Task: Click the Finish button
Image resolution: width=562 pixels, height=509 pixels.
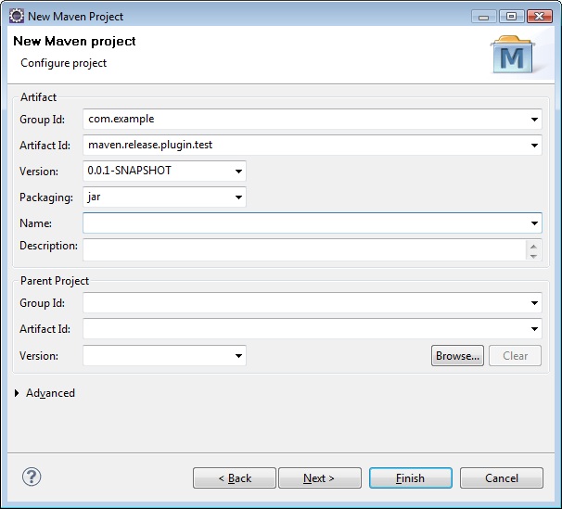Action: [x=411, y=477]
